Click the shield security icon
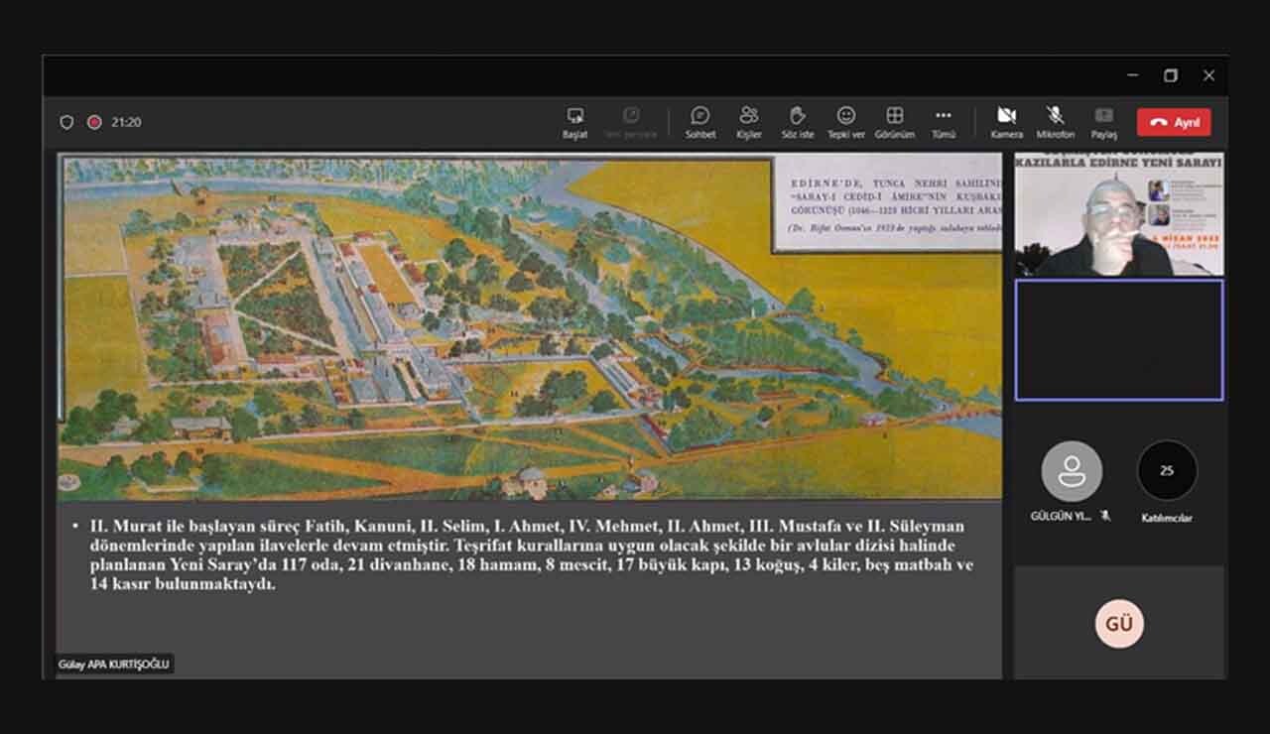This screenshot has height=734, width=1270. [66, 122]
